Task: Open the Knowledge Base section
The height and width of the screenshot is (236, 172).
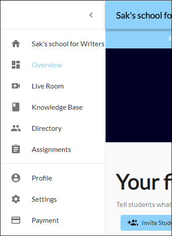Action: 57,107
